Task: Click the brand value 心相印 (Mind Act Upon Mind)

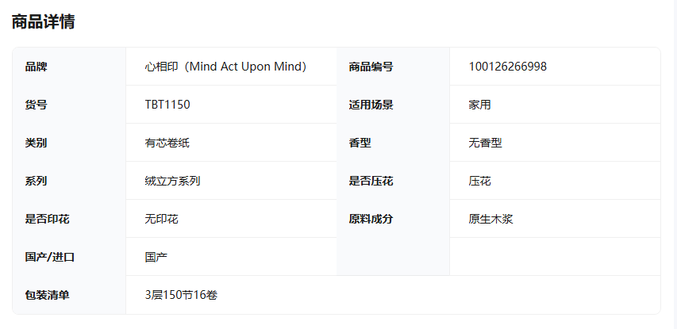Action: tap(225, 67)
